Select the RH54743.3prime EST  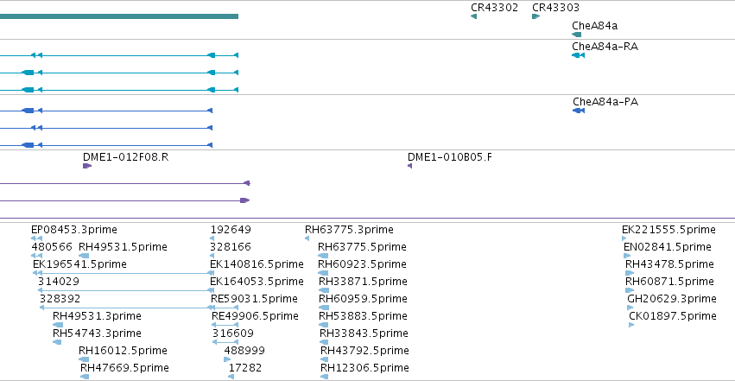point(57,342)
